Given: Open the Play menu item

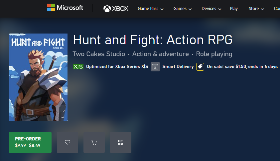Looking at the screenshot, I should coord(234,9).
